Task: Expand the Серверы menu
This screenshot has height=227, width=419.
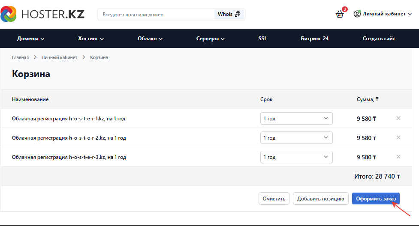Action: pyautogui.click(x=210, y=39)
